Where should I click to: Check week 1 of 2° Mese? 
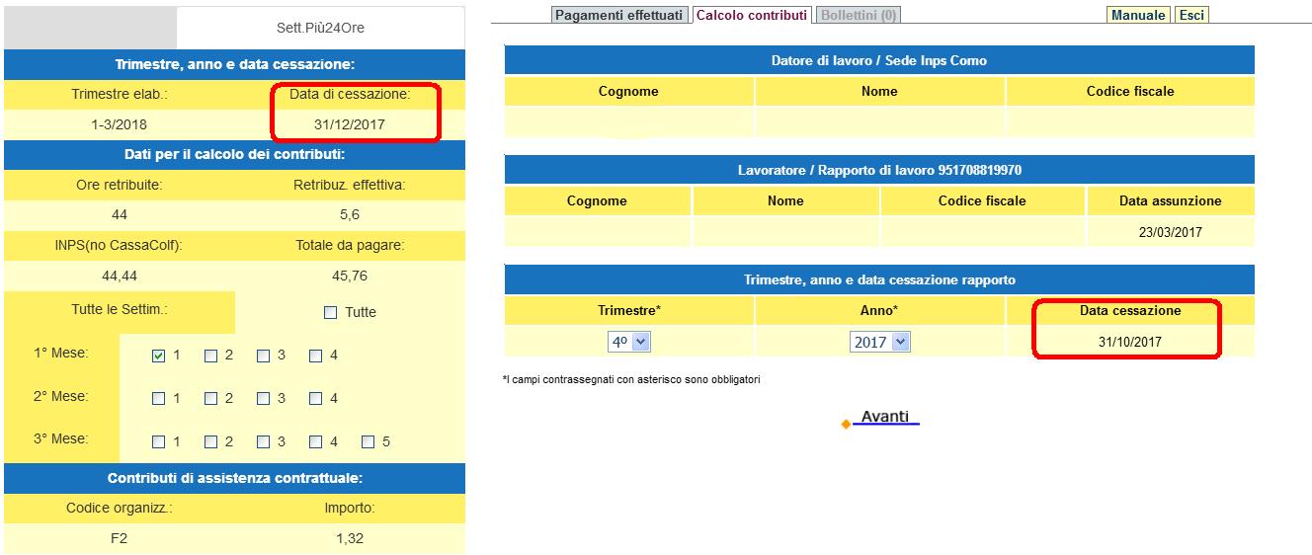pyautogui.click(x=159, y=399)
